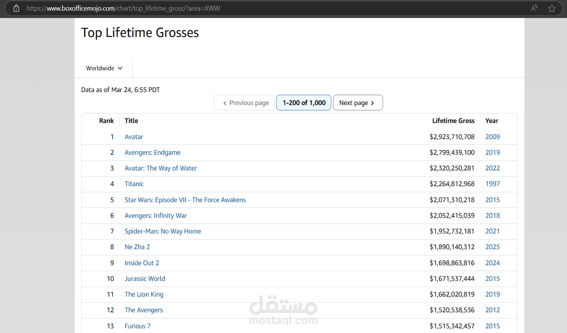The image size is (567, 333).
Task: Open the Worldwide area dropdown
Action: 104,68
